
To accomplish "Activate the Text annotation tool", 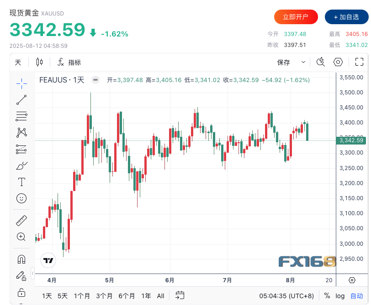I will pyautogui.click(x=21, y=182).
